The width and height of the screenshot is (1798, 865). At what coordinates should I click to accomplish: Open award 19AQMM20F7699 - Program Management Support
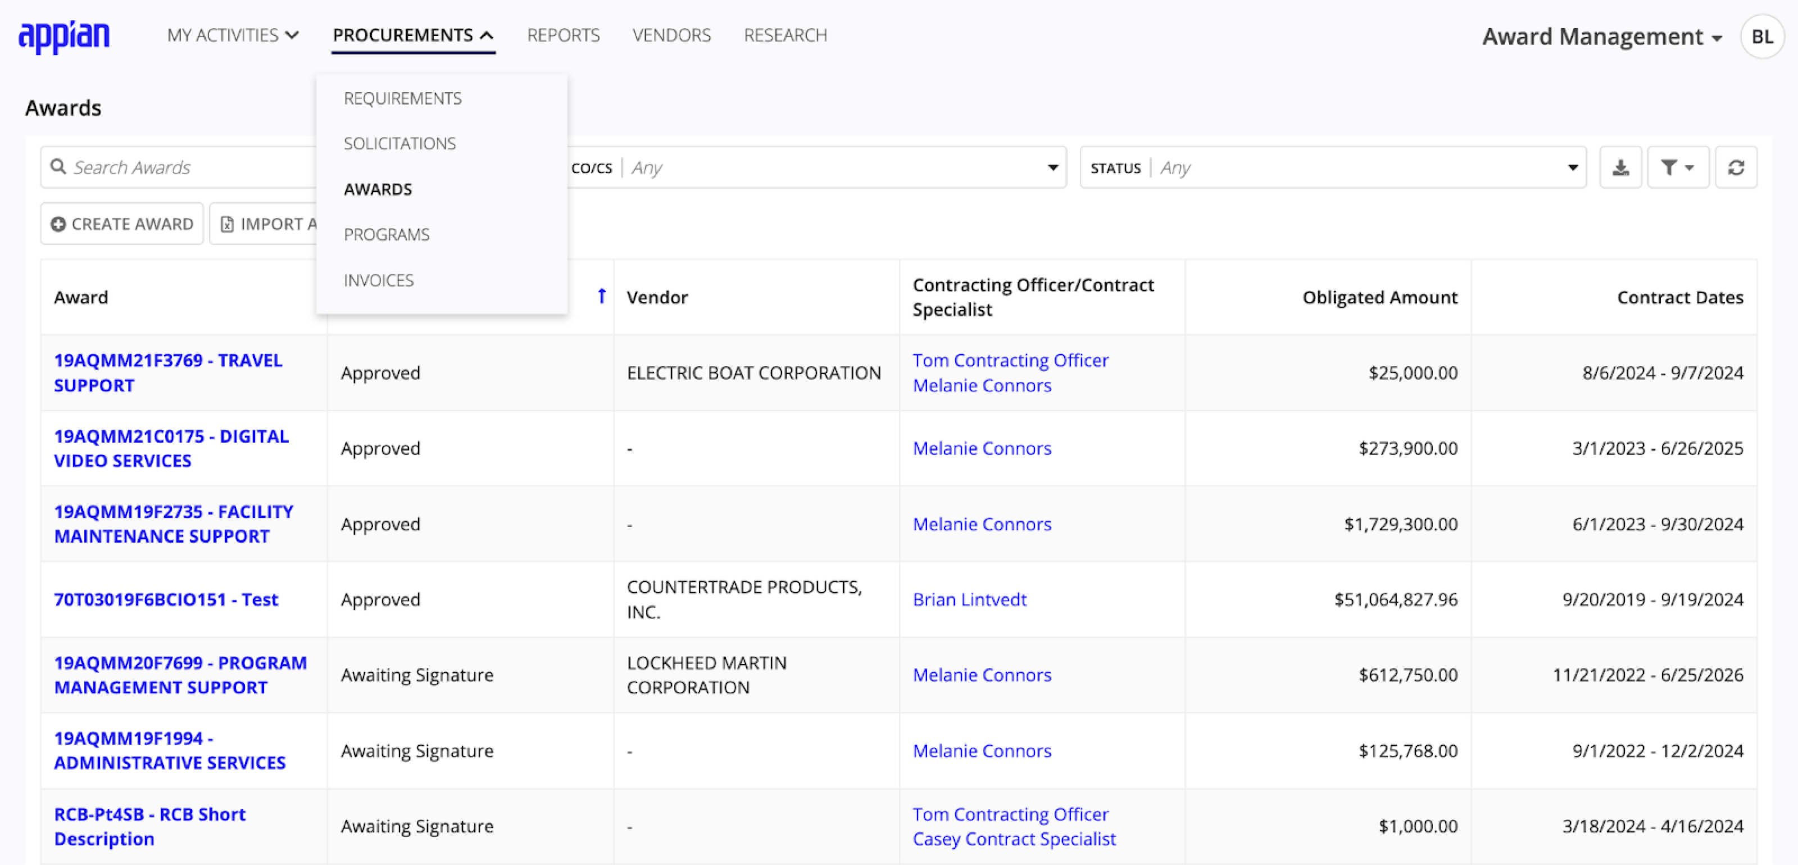tap(180, 675)
